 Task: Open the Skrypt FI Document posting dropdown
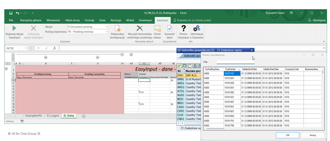107,27
